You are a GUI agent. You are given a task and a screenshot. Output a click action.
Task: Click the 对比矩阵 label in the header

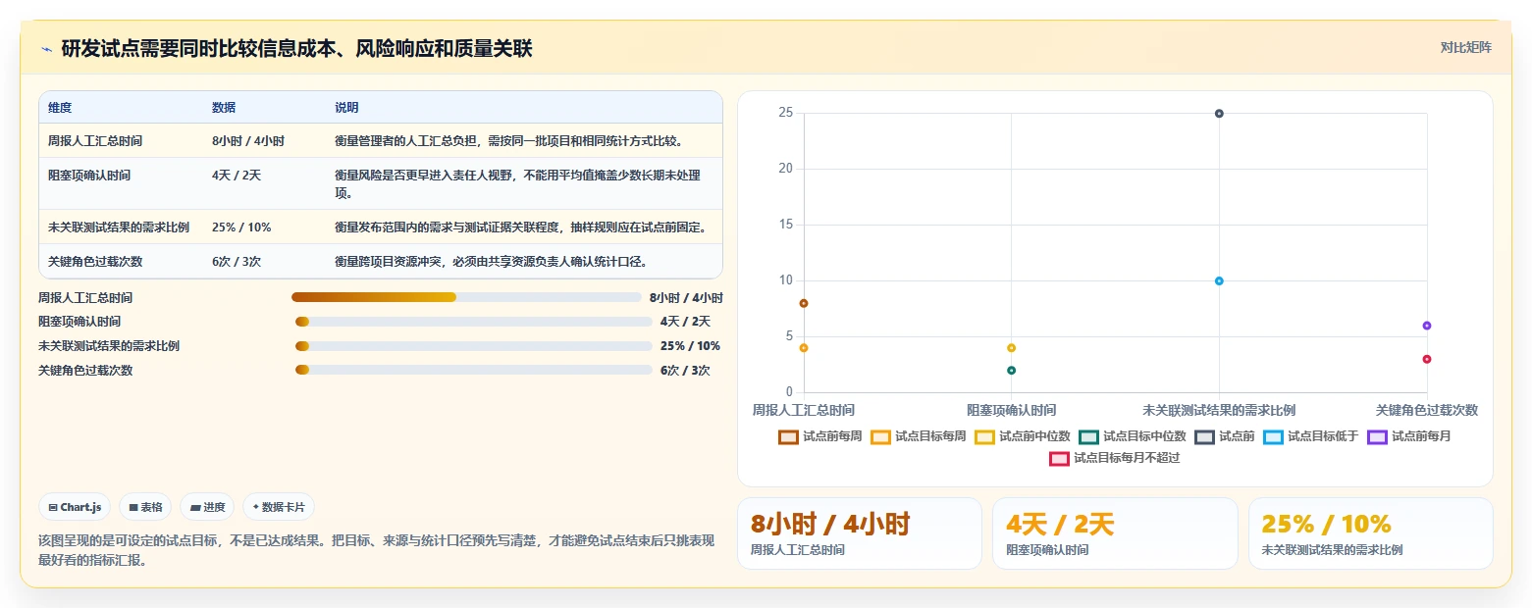click(1465, 48)
